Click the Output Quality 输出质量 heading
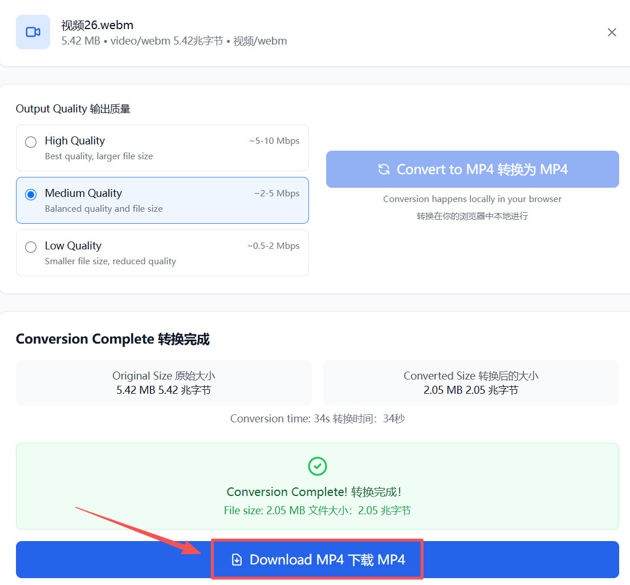This screenshot has height=585, width=630. pyautogui.click(x=73, y=108)
